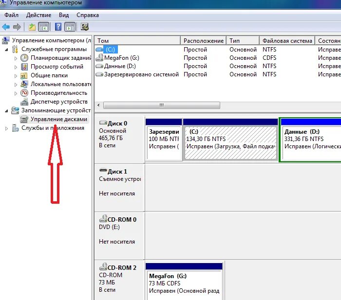341x300 pixels.
Task: Click the Shared Folders icon
Action: point(24,75)
